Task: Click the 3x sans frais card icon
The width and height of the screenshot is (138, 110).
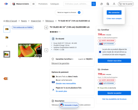Action: coord(53,76)
